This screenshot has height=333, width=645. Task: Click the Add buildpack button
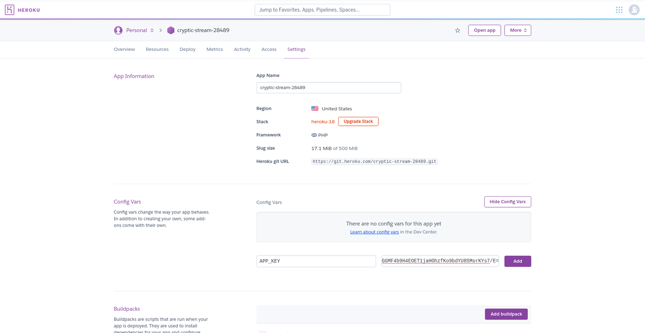[x=506, y=314]
